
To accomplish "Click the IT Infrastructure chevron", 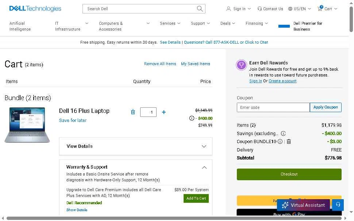I will (87, 23).
